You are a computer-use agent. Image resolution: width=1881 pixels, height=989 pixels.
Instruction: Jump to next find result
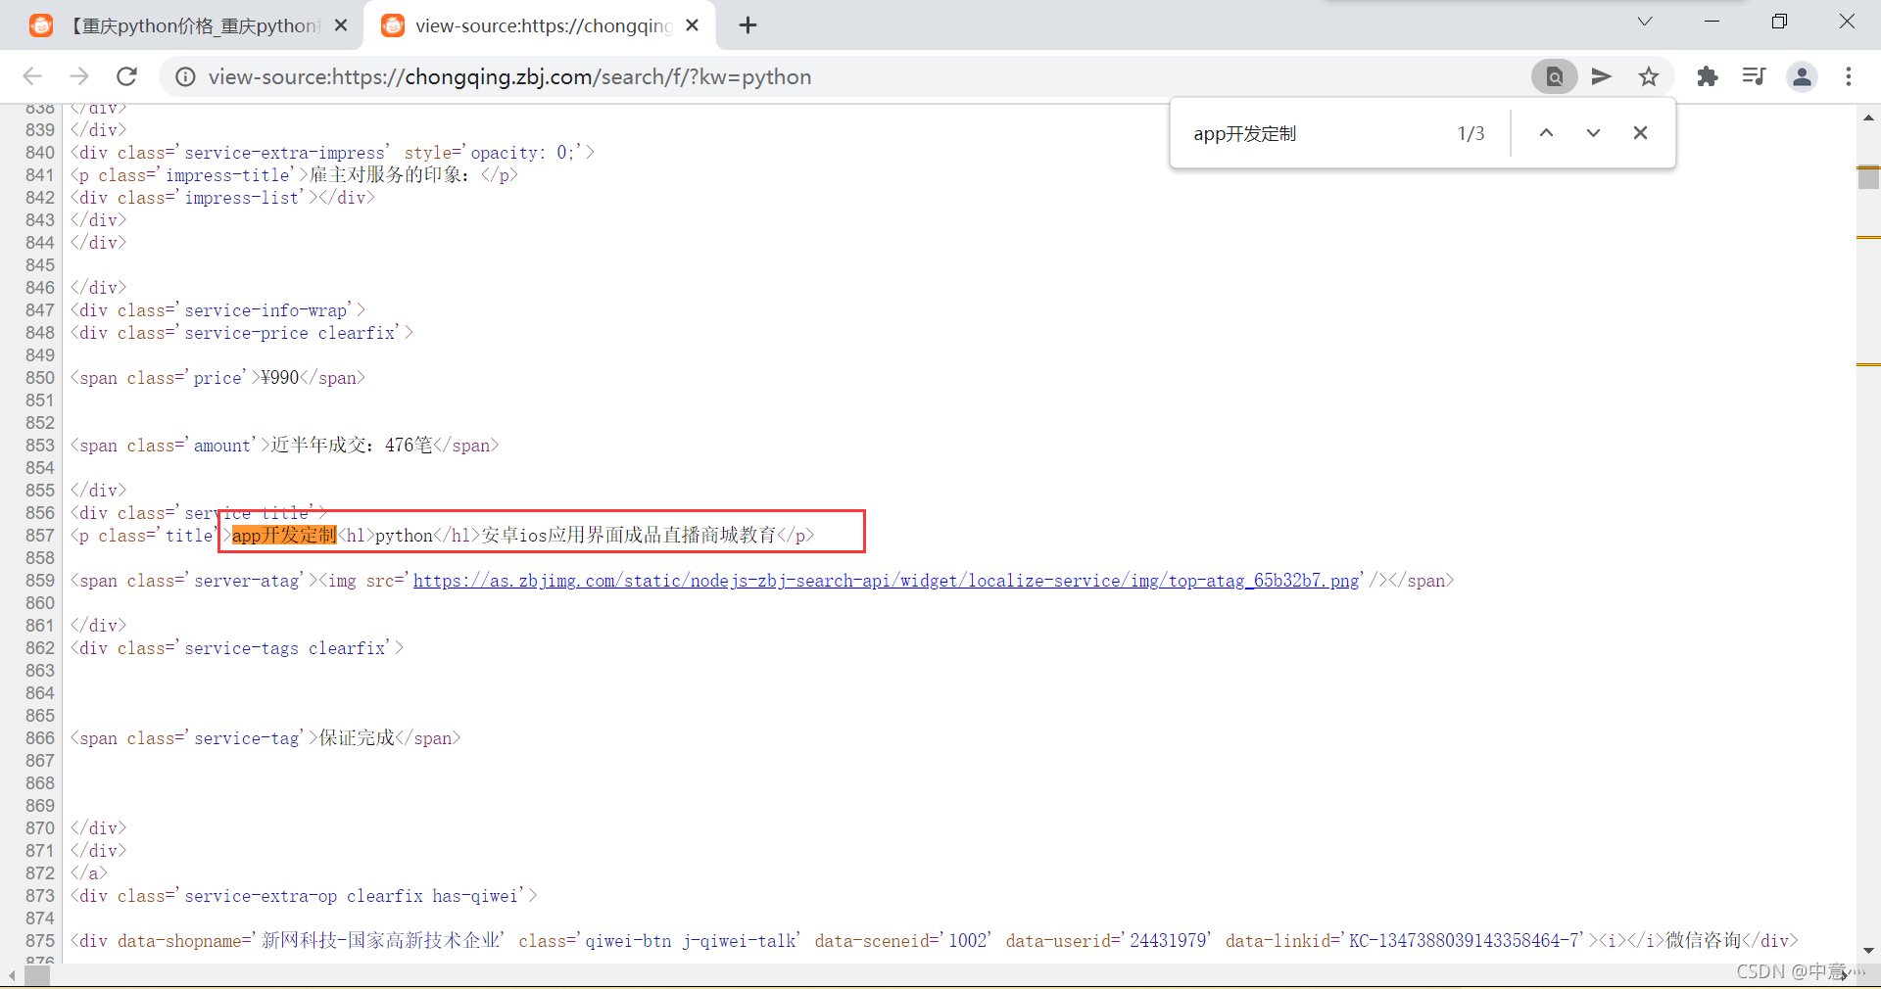tap(1593, 133)
